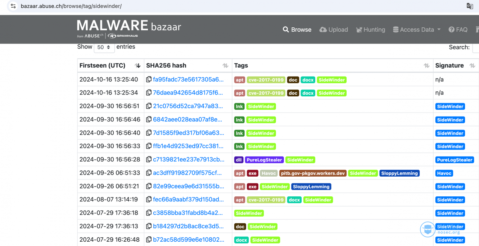The image size is (479, 246).
Task: Open sample 6842aee028eaa07af8e hash link
Action: pos(187,119)
